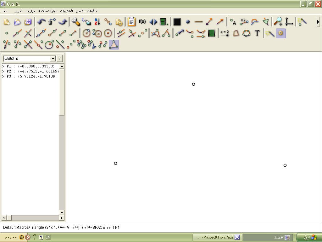Click the blue left-right arrows replay icon
This screenshot has height=242, width=322.
point(153,22)
